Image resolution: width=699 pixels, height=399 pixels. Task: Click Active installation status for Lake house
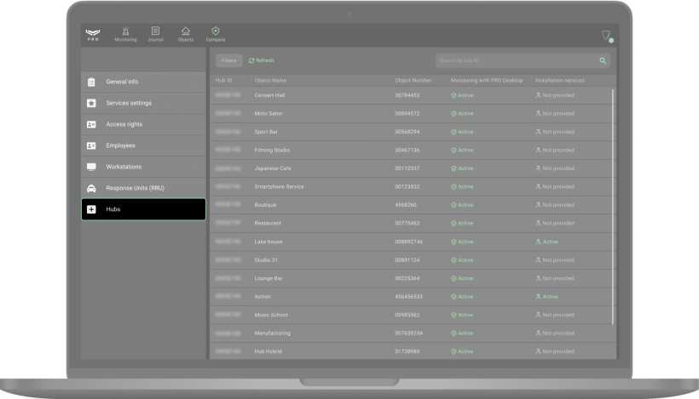[x=546, y=242]
